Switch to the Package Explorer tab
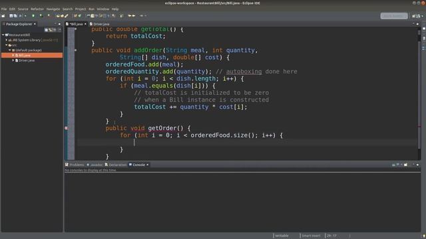Viewport: 426px width, 239px height. [19, 24]
